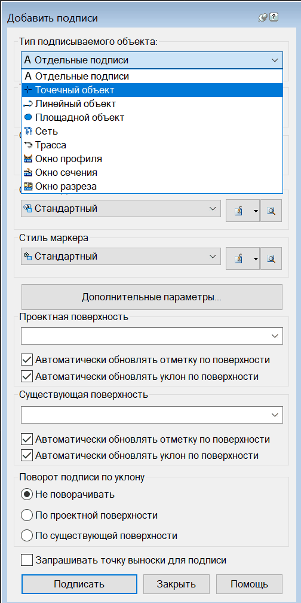Image resolution: width=301 pixels, height=603 pixels.
Task: Click the pick-from-drawing icon above Стиль маркера group
Action: (x=271, y=211)
